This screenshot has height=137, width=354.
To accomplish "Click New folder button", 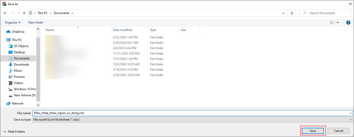I will pyautogui.click(x=36, y=23).
